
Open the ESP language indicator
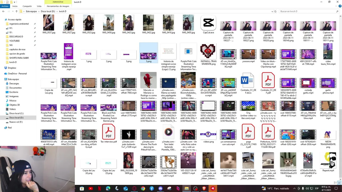[x=317, y=189]
